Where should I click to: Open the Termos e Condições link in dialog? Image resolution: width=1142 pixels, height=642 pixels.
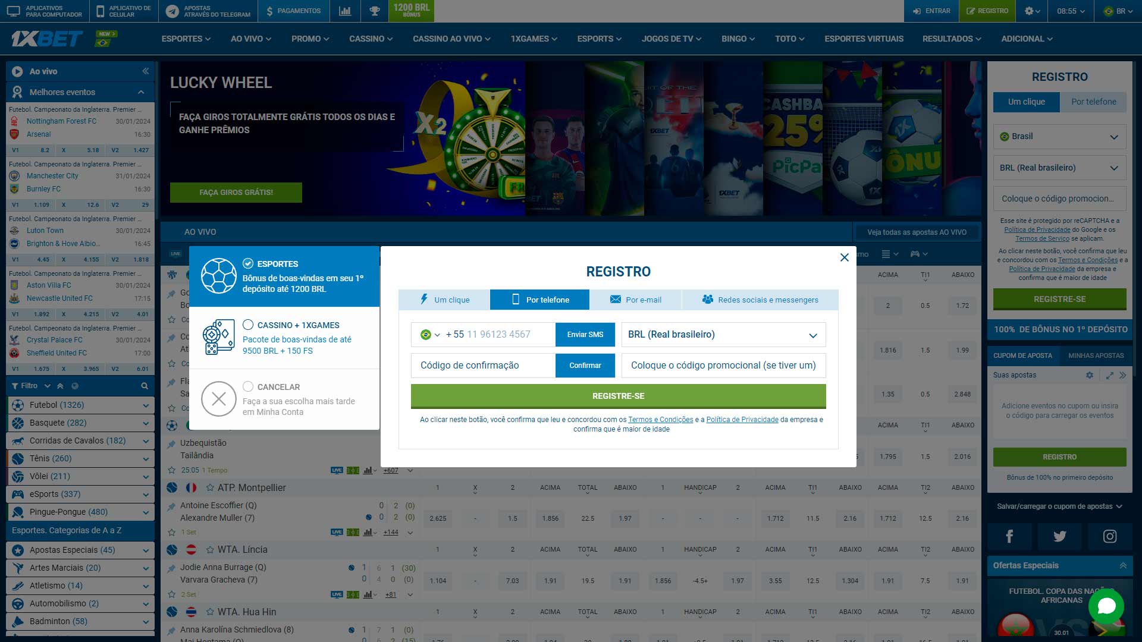[x=660, y=420]
